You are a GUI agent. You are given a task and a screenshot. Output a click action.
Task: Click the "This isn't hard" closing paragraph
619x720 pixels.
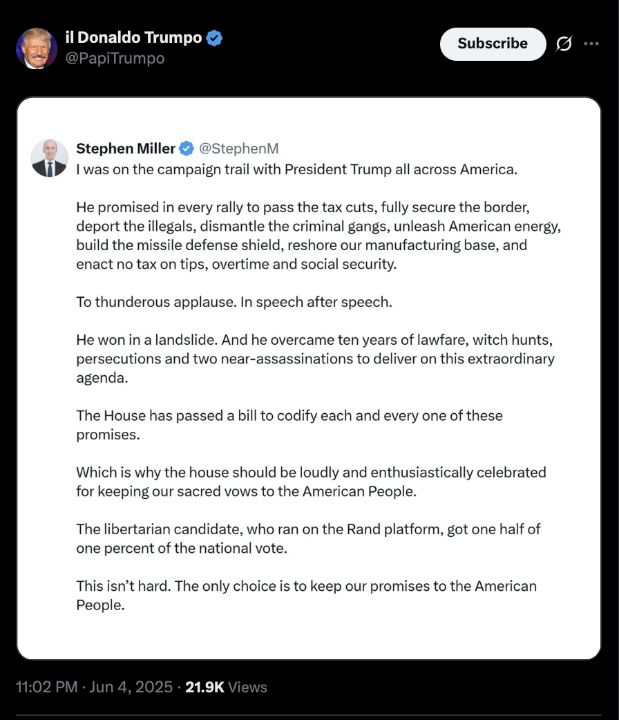coord(306,596)
